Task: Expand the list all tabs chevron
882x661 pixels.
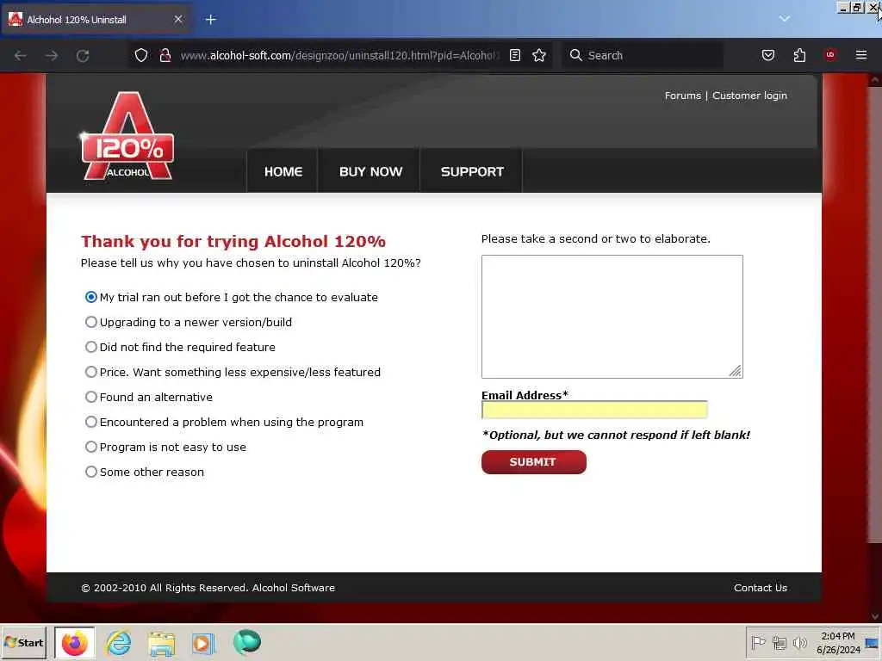Action: pyautogui.click(x=785, y=19)
